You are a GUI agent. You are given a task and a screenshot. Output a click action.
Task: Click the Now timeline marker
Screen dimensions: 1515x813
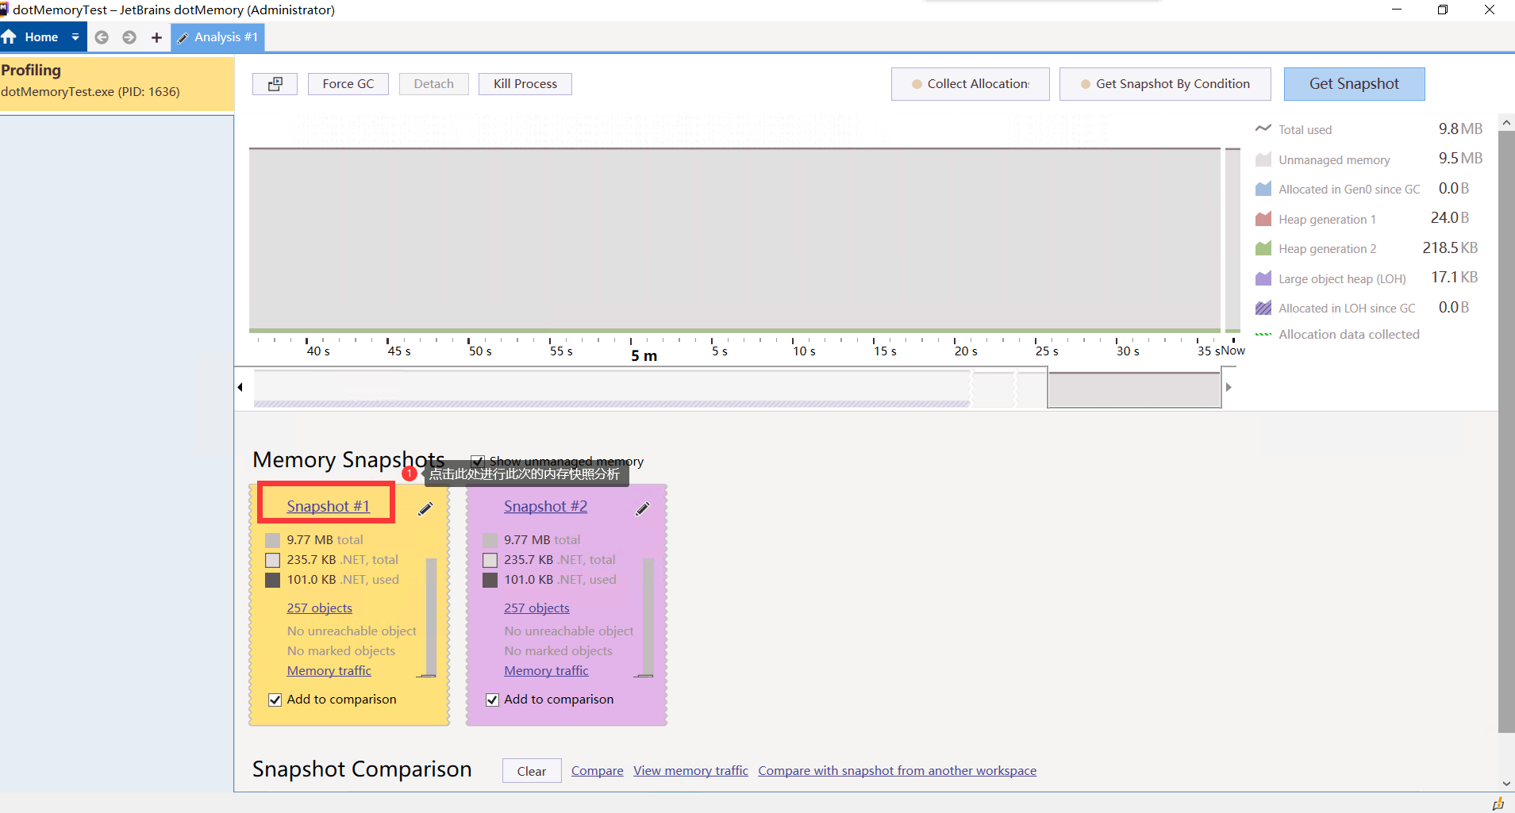tap(1232, 351)
